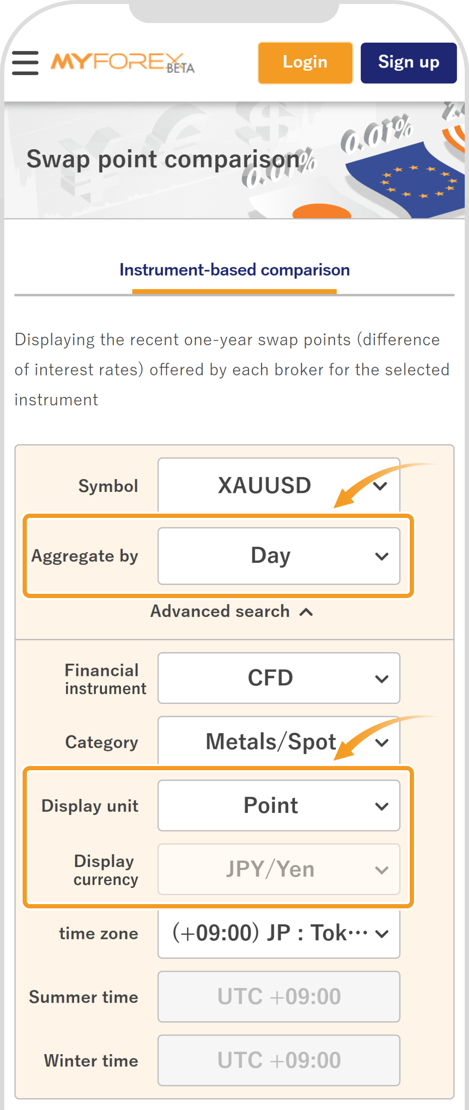Click the Financial instrument chevron icon
469x1110 pixels.
382,679
